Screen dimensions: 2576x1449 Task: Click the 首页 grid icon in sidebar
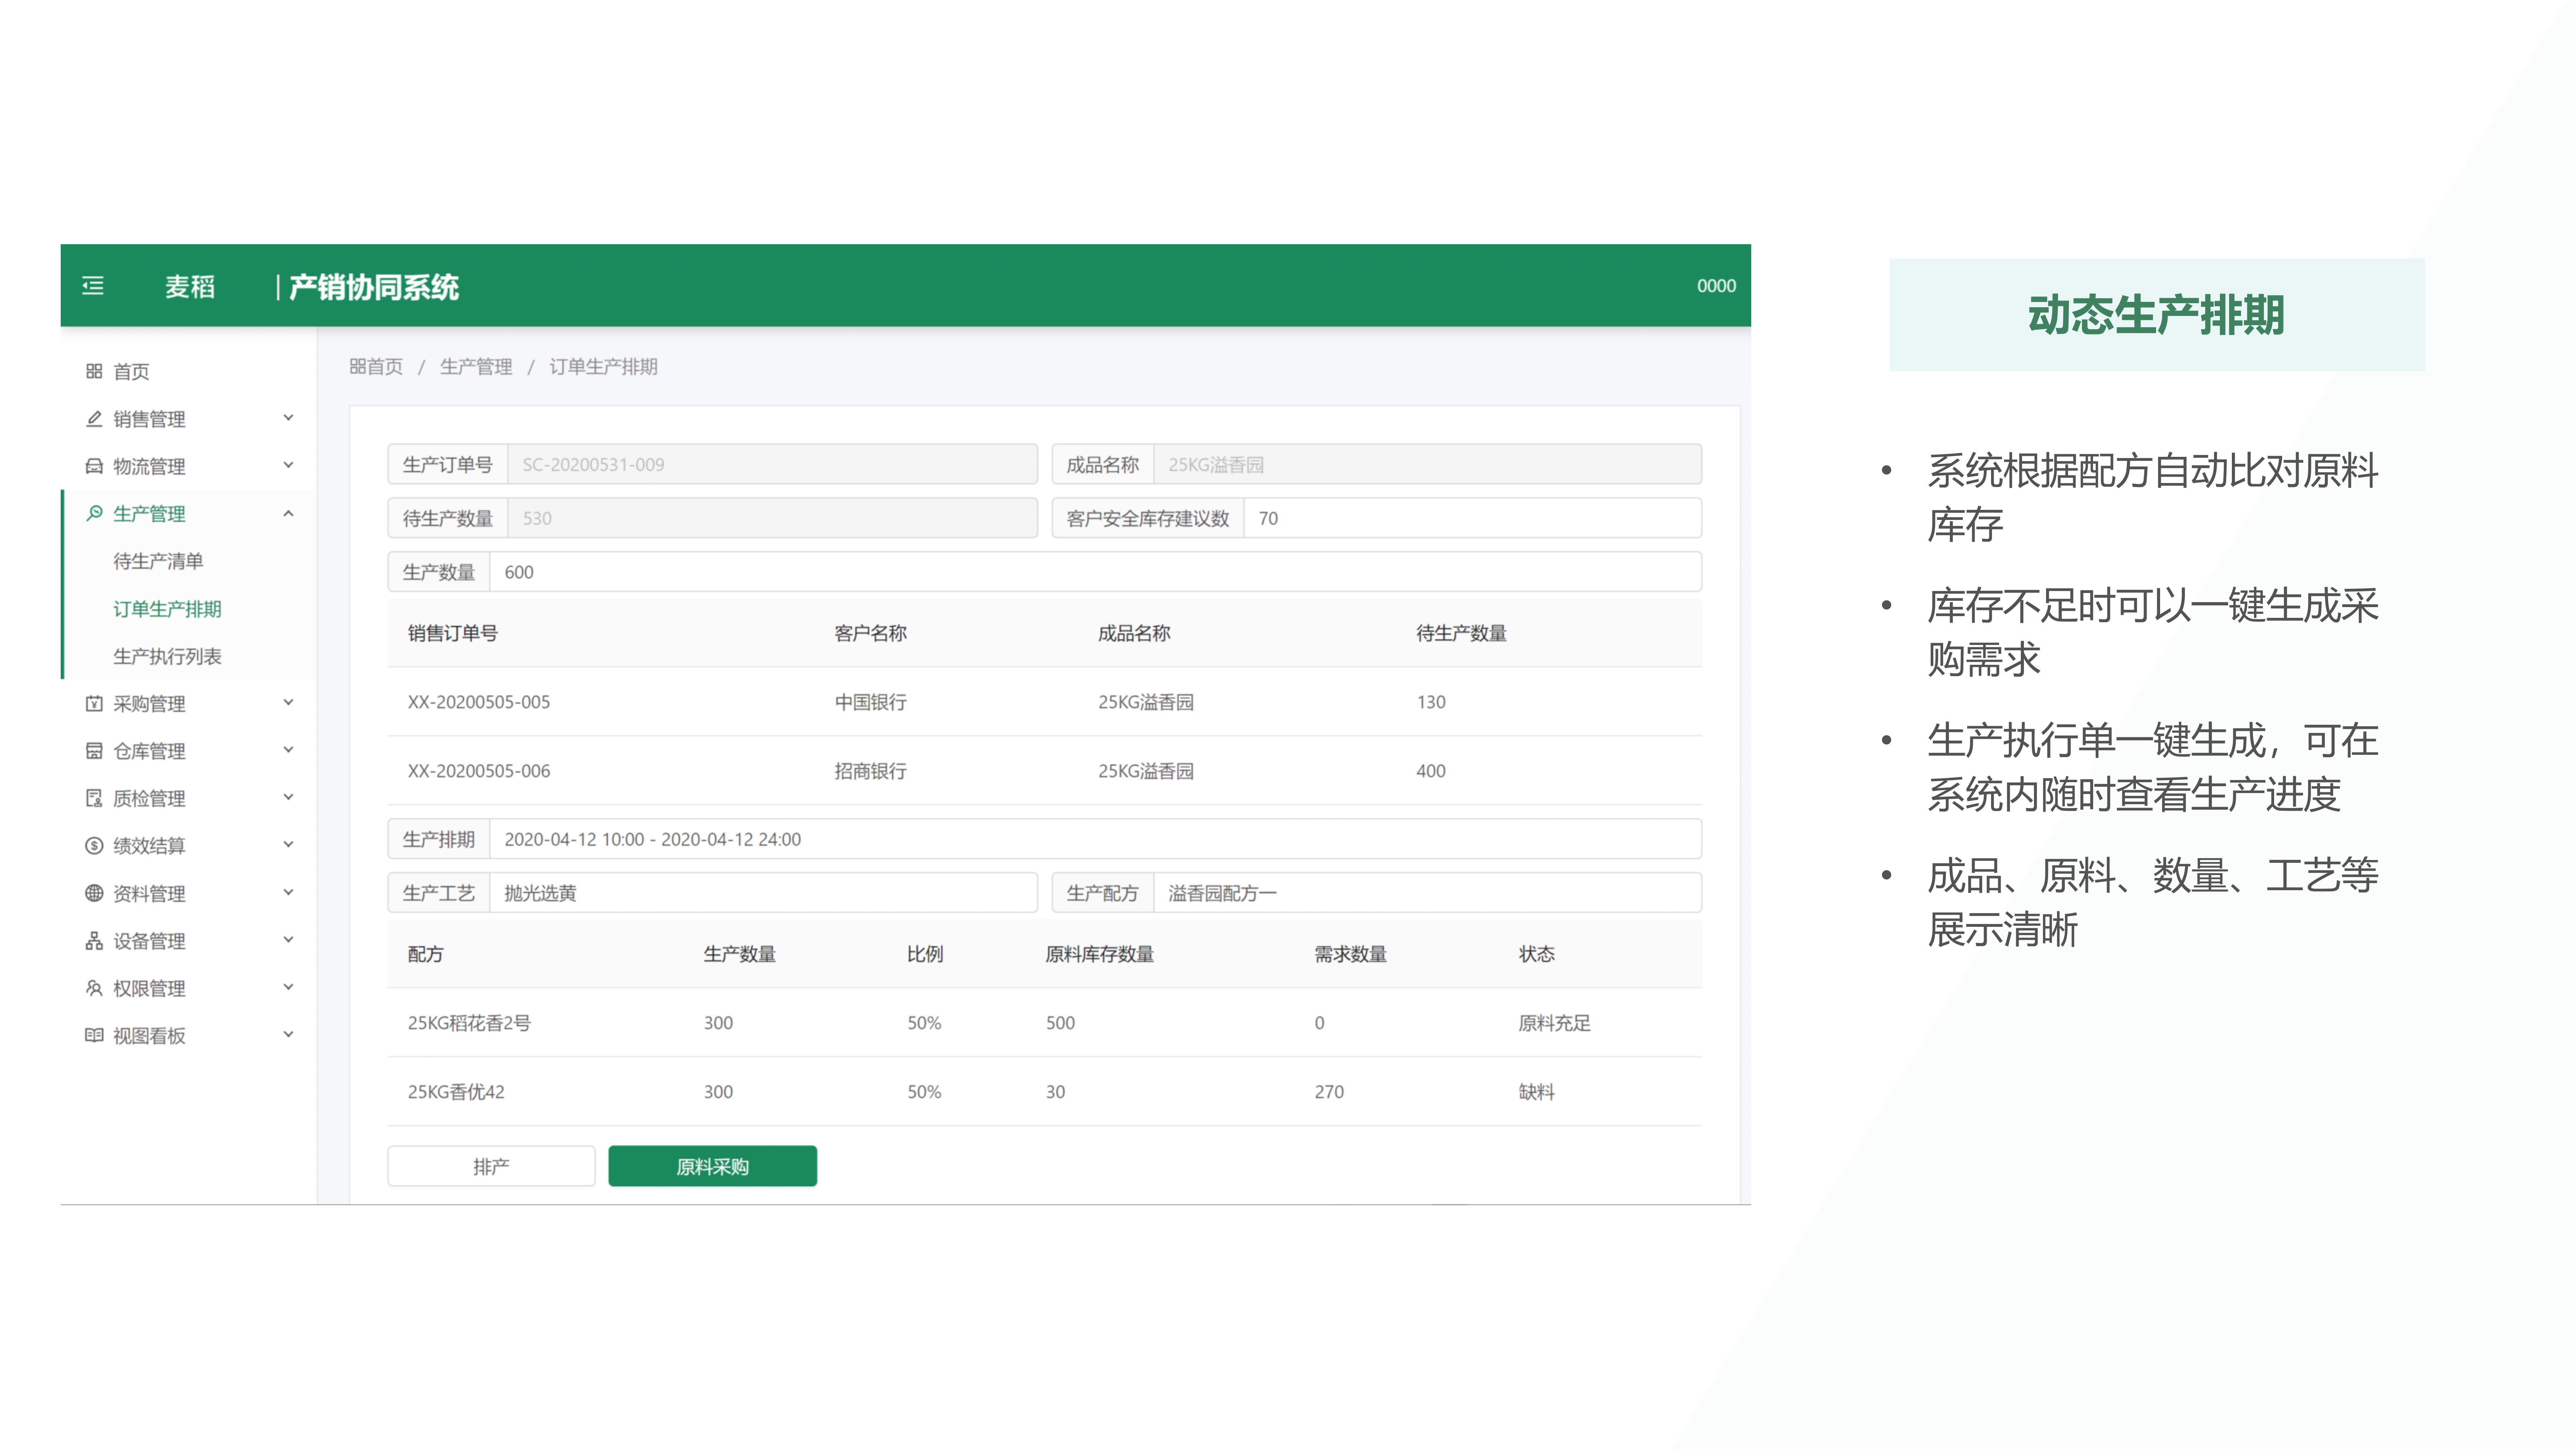94,371
